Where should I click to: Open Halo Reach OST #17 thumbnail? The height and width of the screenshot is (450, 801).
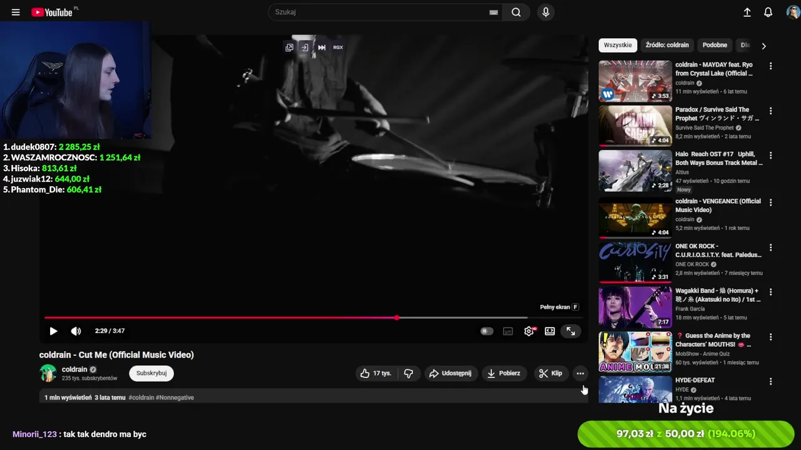pyautogui.click(x=635, y=171)
